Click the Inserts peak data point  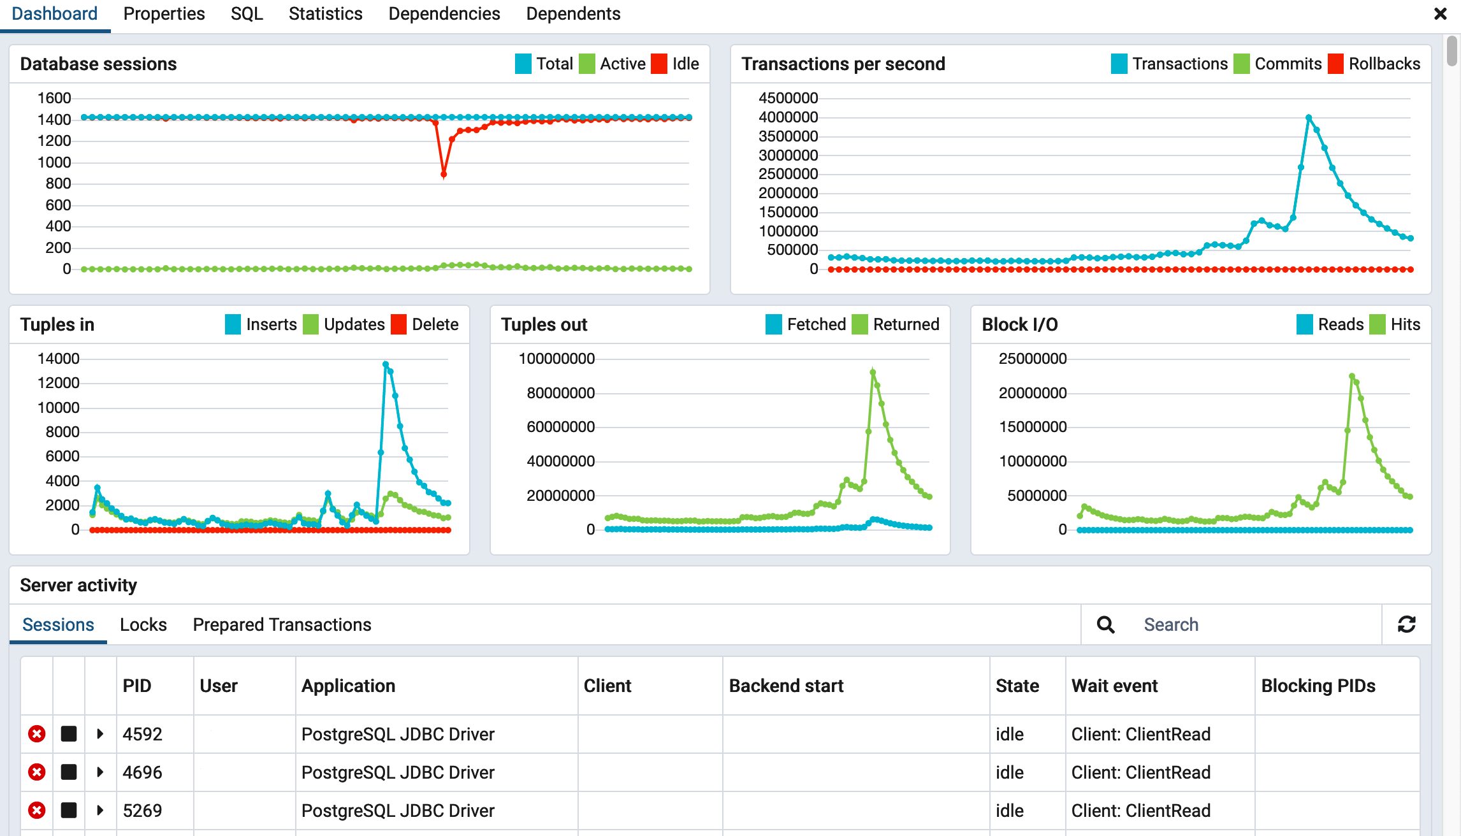pos(386,364)
